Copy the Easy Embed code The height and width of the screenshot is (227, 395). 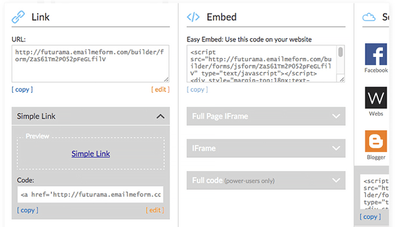197,89
